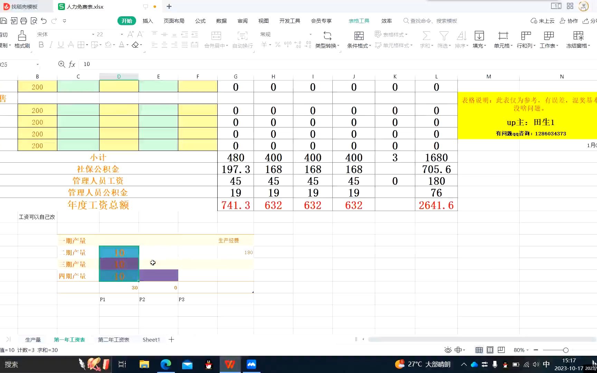Click the Fill Color bucket icon
The image size is (597, 373).
(109, 45)
